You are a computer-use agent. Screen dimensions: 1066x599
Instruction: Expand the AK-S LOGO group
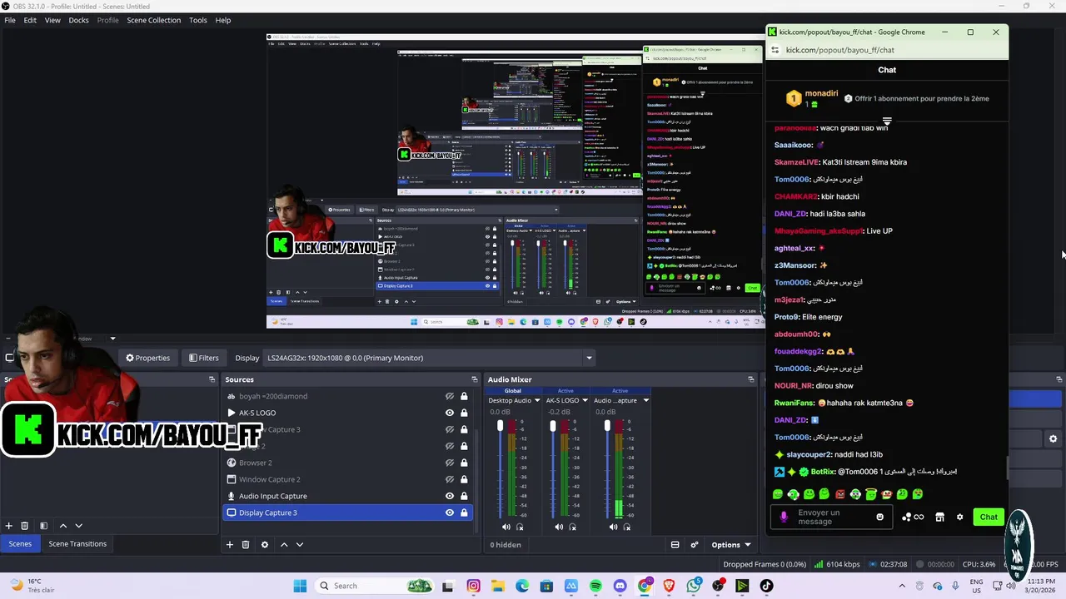[x=232, y=413]
